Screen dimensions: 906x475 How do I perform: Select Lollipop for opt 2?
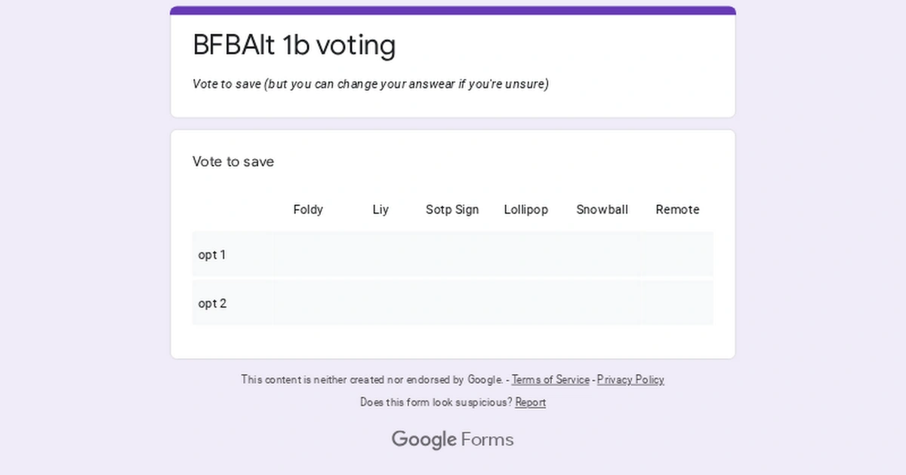[526, 303]
